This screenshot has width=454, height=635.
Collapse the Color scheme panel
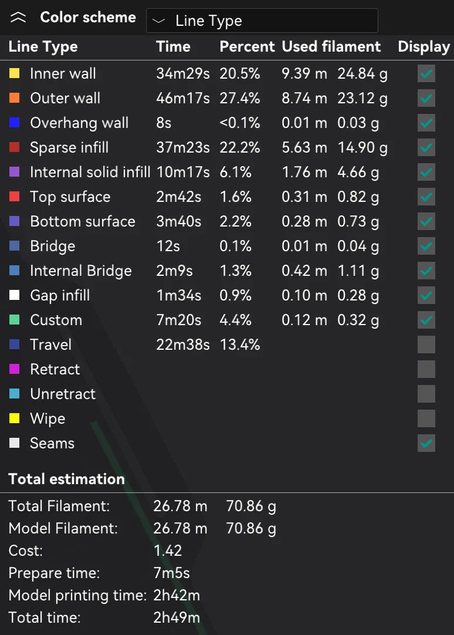point(18,18)
